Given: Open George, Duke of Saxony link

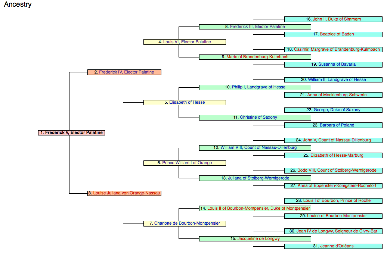Looking at the screenshot, I should [337, 110].
